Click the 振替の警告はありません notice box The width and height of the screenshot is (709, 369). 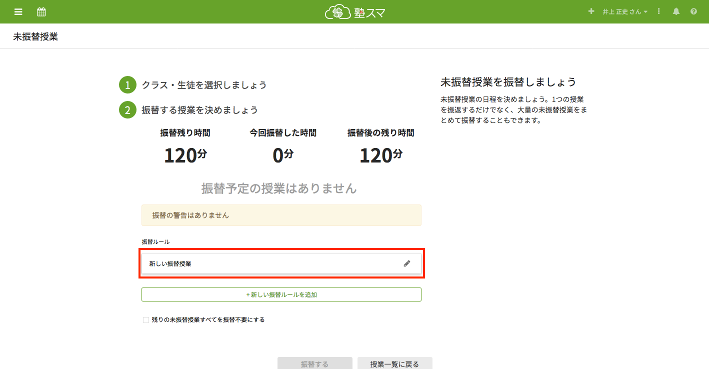point(281,215)
